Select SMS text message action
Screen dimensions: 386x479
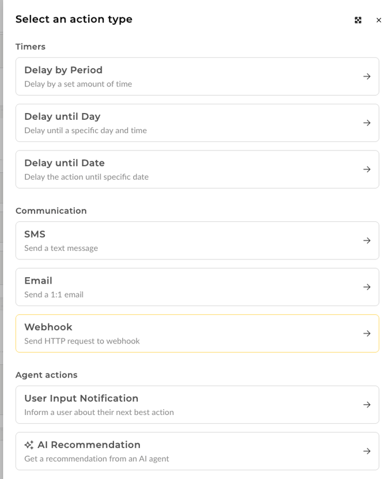35,235
